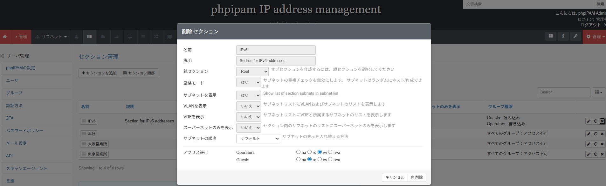Open the dashboard grid icon
The width and height of the screenshot is (606, 186).
point(551,36)
